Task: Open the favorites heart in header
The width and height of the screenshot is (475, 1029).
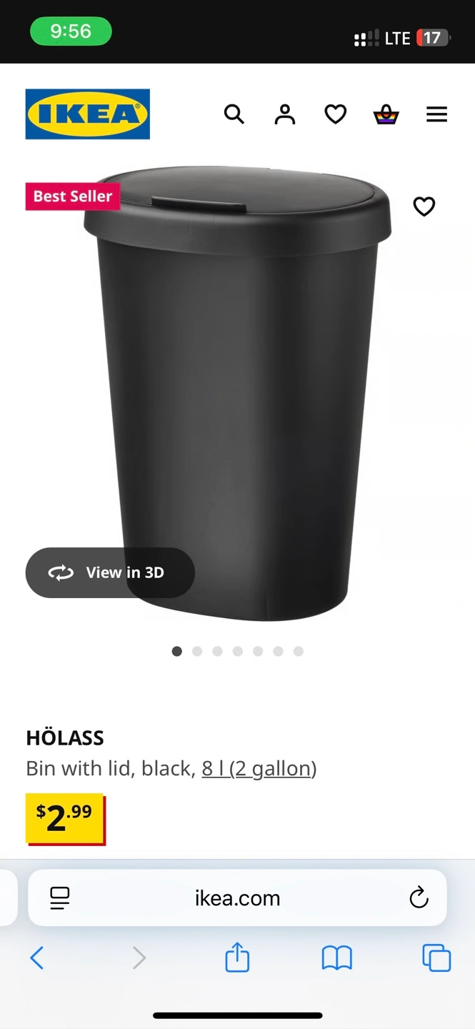Action: (336, 114)
